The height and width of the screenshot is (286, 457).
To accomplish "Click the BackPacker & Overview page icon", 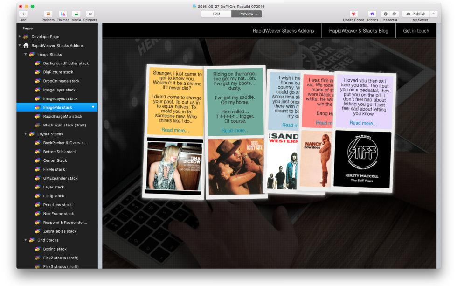I will [38, 143].
